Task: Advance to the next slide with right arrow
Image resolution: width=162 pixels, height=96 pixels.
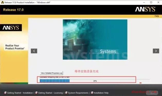Action: pyautogui.click(x=156, y=51)
